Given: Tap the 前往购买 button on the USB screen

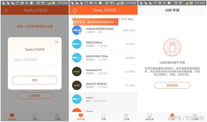Looking at the screenshot, I should 172,85.
